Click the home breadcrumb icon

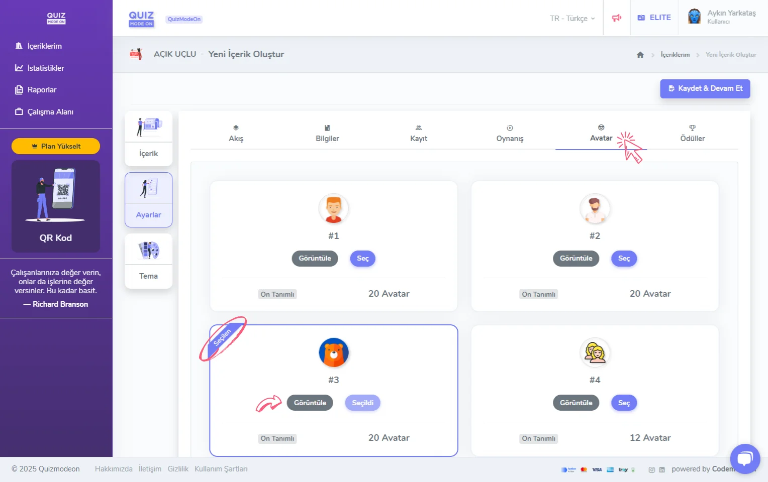(x=640, y=55)
